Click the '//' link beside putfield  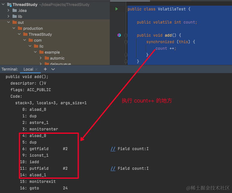tap(113, 168)
